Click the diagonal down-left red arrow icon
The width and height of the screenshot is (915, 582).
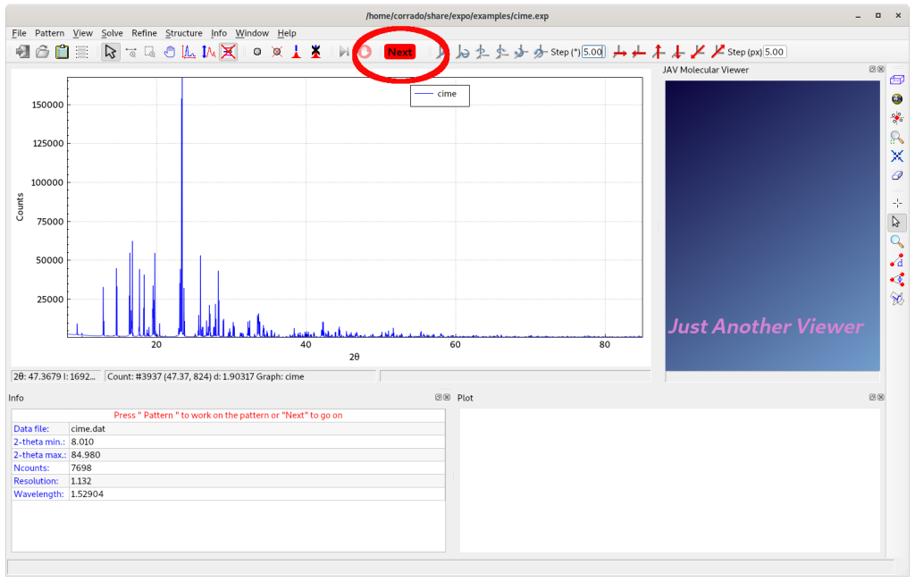pyautogui.click(x=697, y=52)
